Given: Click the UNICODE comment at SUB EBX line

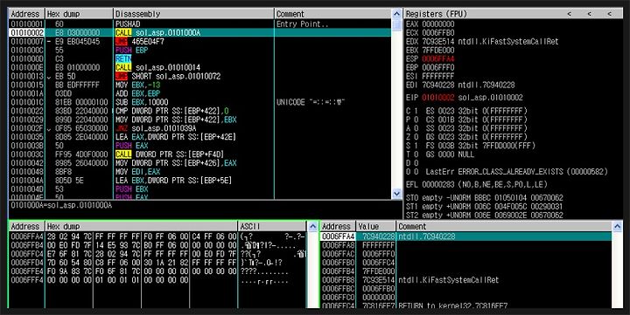Looking at the screenshot, I should (311, 102).
